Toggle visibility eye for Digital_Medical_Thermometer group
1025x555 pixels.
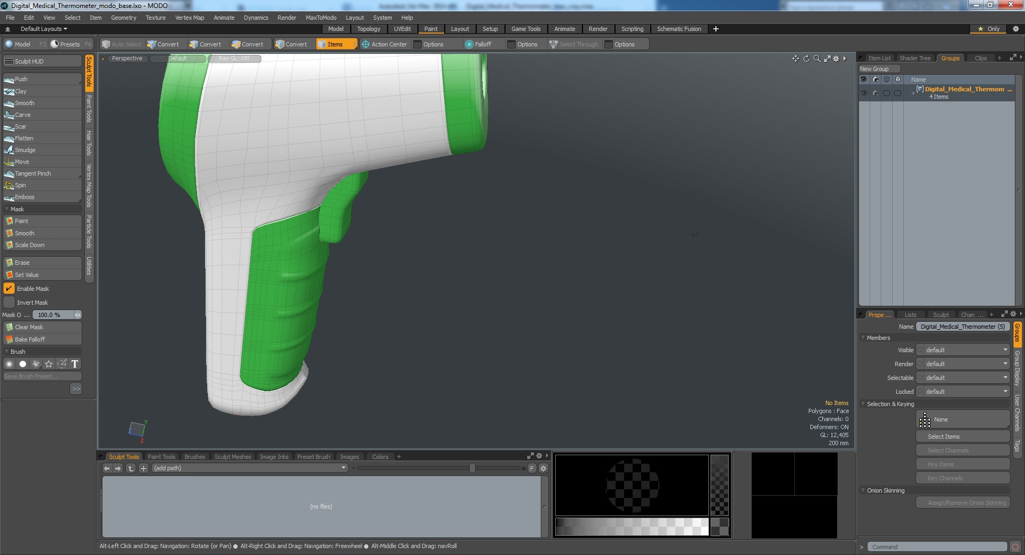(864, 93)
